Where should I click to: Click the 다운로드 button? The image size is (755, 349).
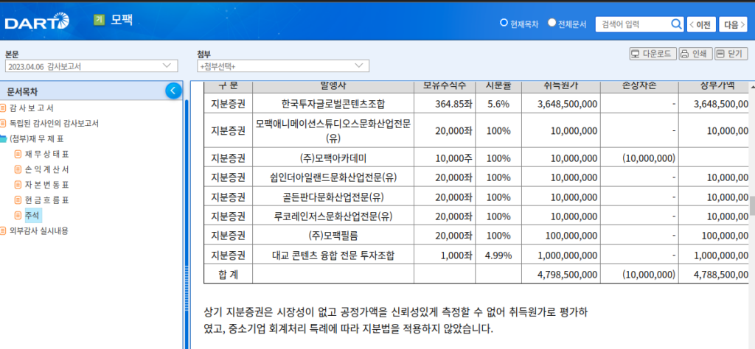point(653,54)
